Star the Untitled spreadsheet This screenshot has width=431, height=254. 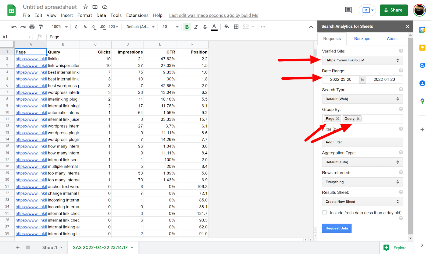point(86,7)
